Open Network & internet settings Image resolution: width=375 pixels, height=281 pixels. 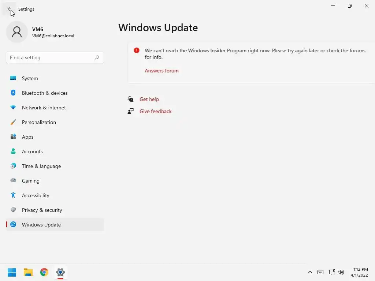55,108
